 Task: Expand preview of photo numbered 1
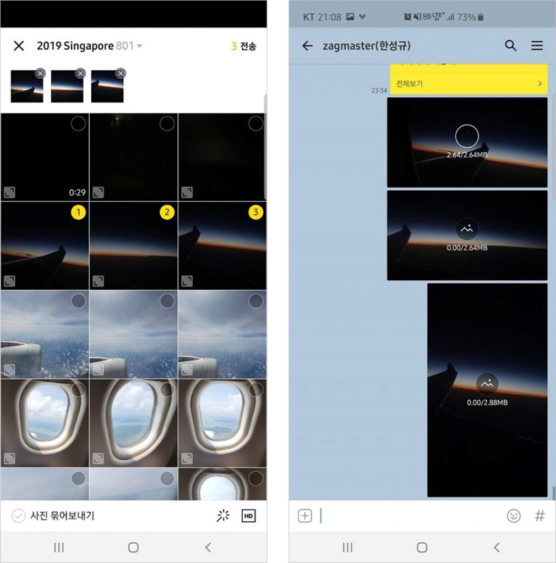click(x=10, y=281)
